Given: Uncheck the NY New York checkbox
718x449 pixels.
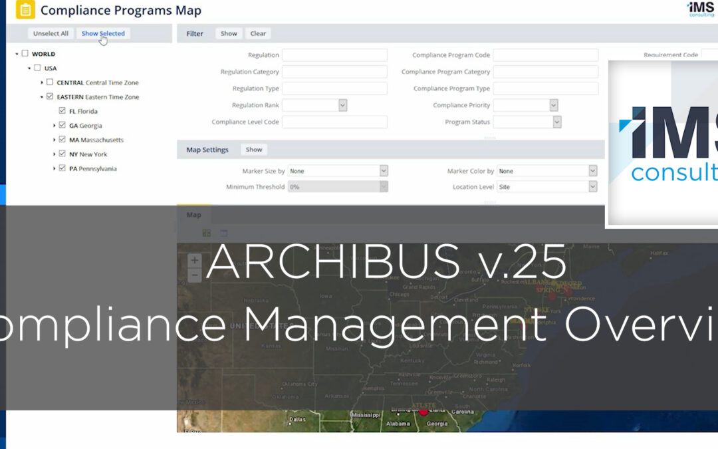Looking at the screenshot, I should 62,154.
